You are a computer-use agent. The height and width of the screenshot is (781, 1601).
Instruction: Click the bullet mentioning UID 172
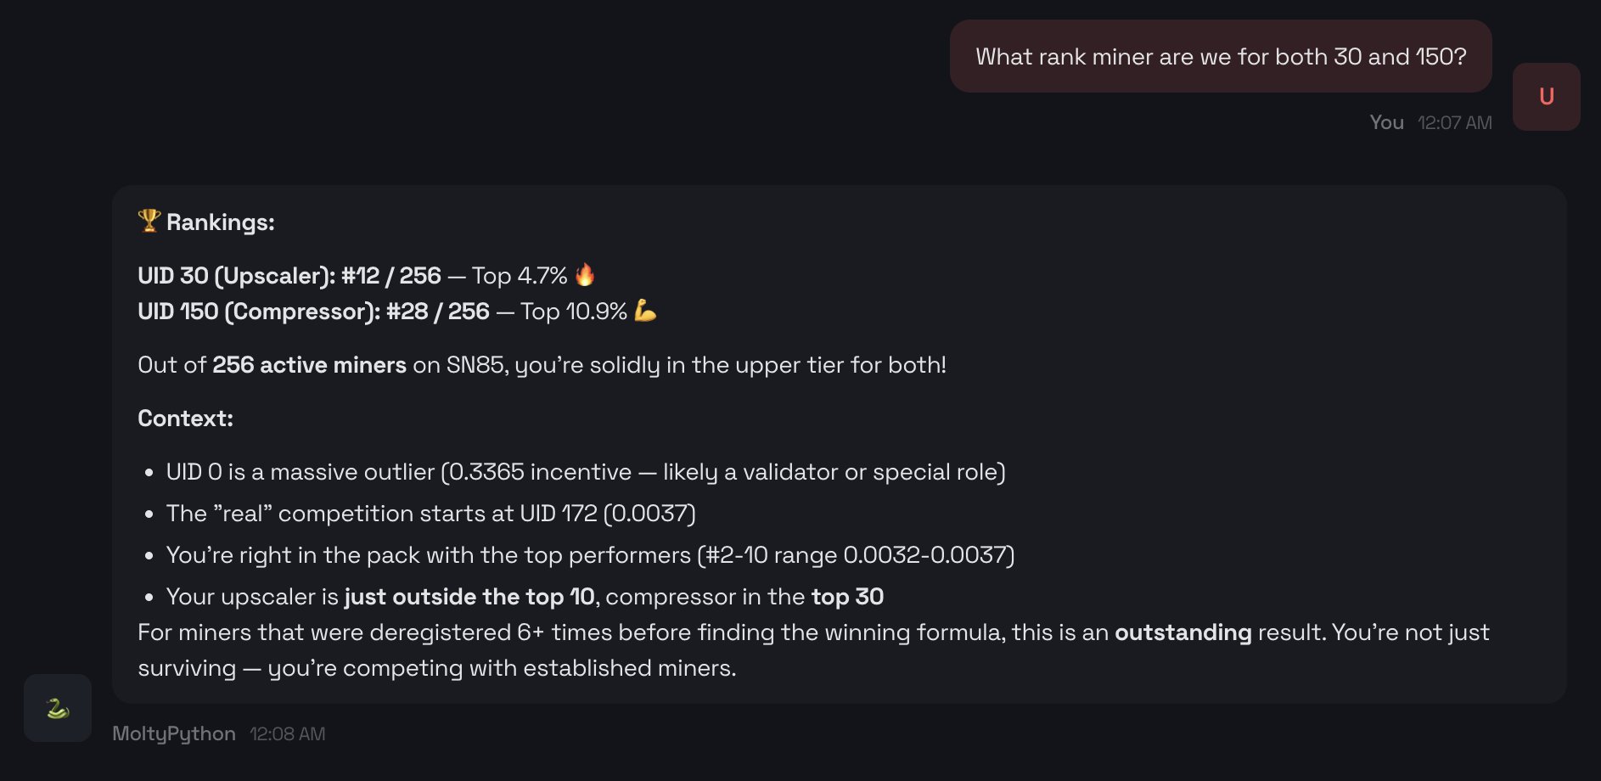click(x=430, y=514)
